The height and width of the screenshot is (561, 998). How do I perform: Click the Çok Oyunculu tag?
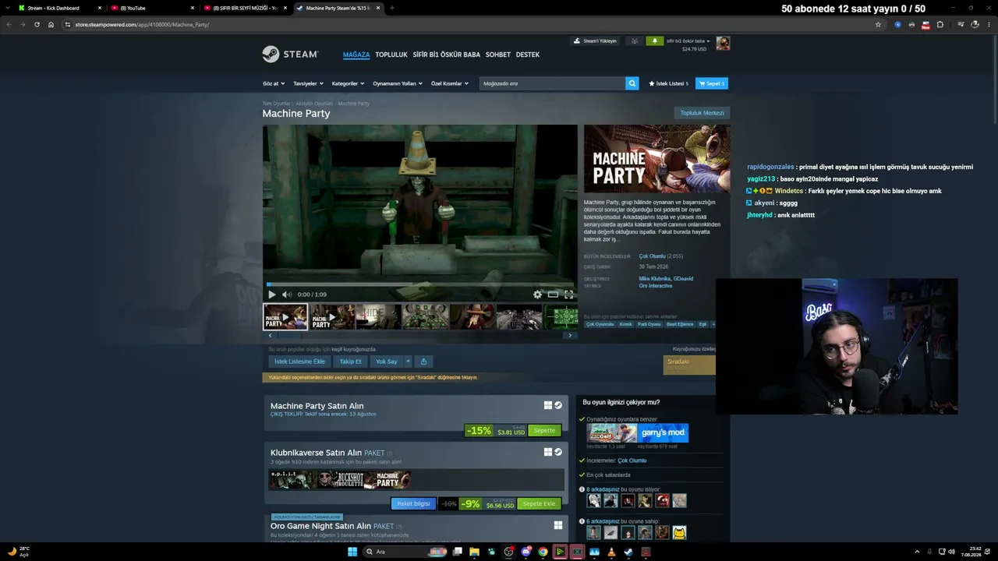point(600,324)
